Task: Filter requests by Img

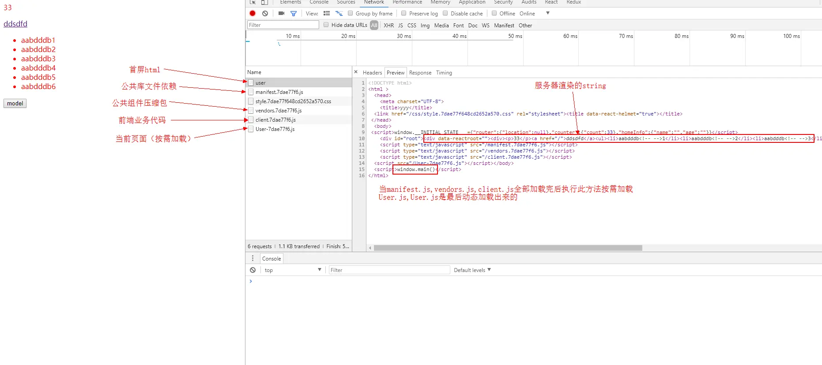Action: point(425,25)
